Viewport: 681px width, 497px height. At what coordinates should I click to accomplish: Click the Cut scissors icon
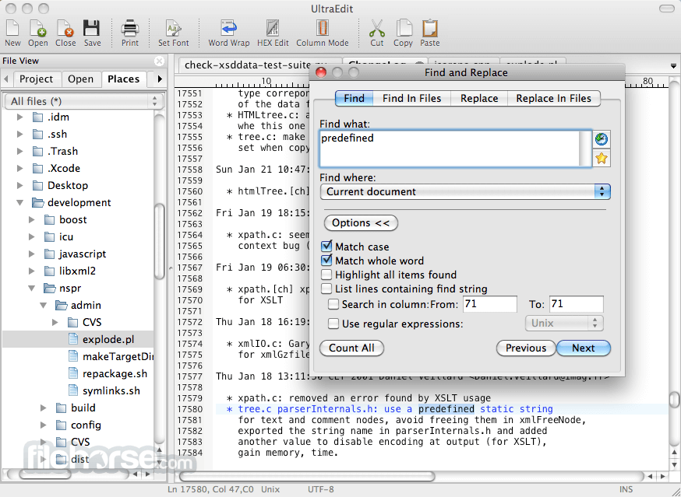pyautogui.click(x=377, y=28)
